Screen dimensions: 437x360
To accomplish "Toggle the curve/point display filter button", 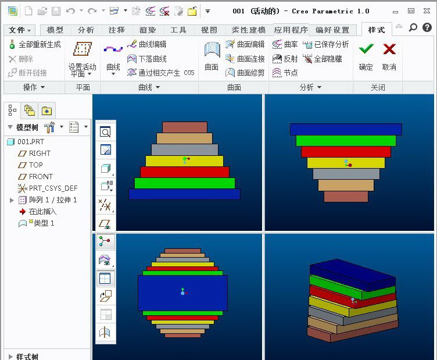I will click(x=105, y=242).
